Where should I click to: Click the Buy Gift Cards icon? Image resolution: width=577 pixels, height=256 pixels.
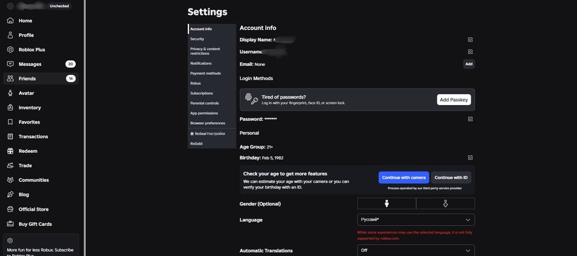point(10,224)
